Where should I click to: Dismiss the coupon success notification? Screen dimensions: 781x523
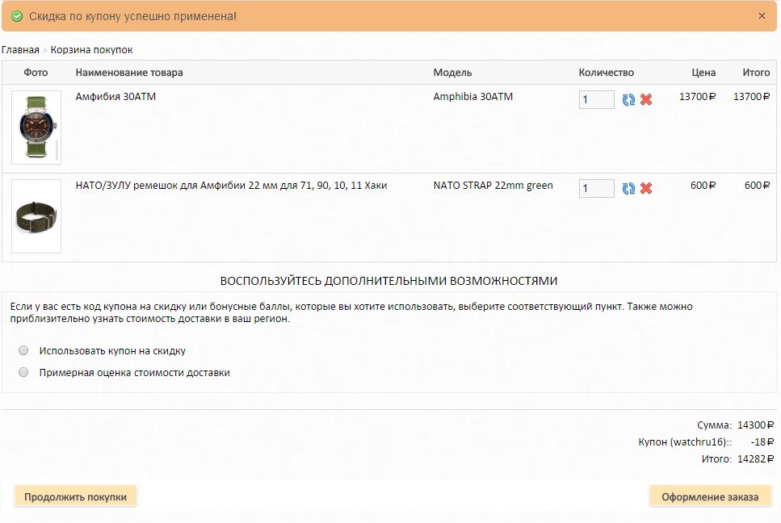click(x=762, y=16)
